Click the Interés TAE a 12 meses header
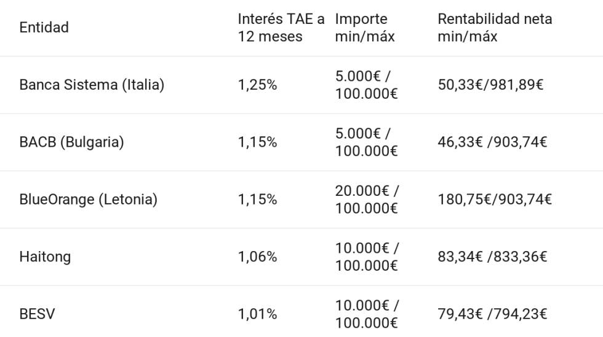The height and width of the screenshot is (337, 603). tap(281, 28)
